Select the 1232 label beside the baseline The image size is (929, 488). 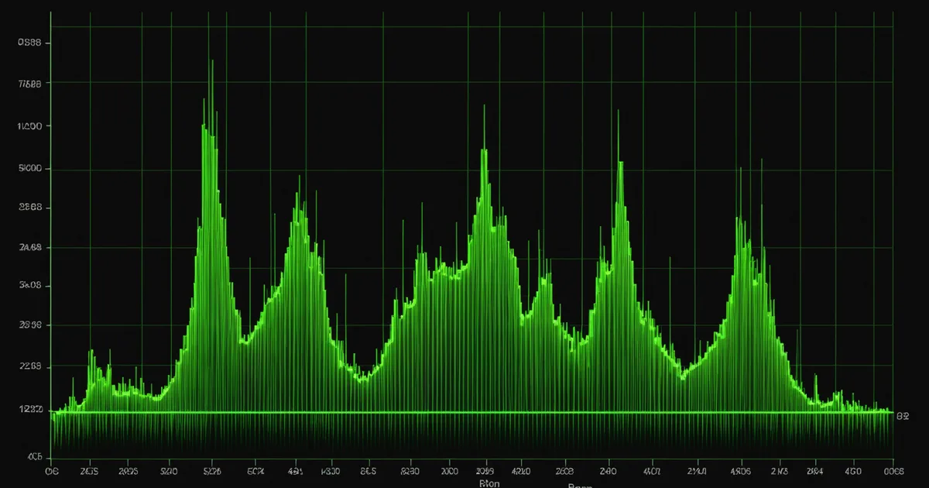(x=29, y=409)
